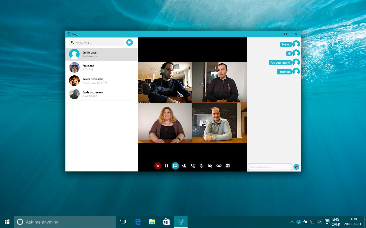The width and height of the screenshot is (366, 228).
Task: Mute the microphone
Action: pyautogui.click(x=201, y=166)
